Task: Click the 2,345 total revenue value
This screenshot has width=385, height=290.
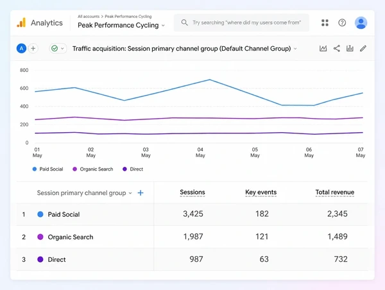Action: (x=337, y=214)
